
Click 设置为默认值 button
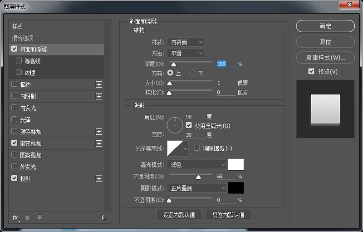click(179, 215)
